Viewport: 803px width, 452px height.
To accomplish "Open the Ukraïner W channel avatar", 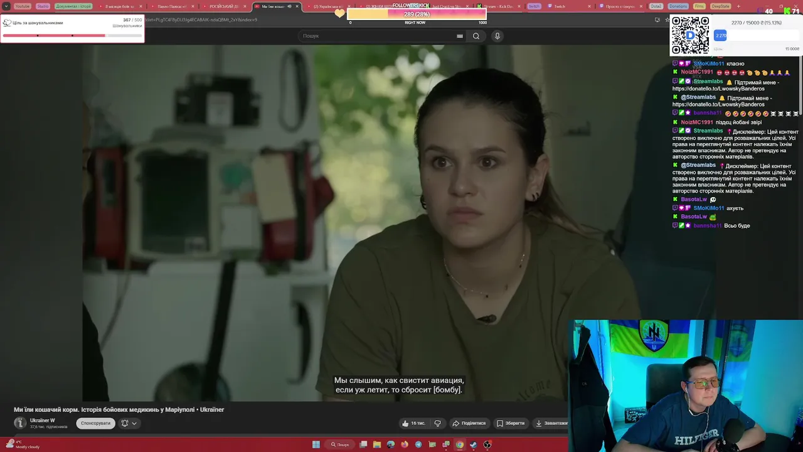I will point(20,423).
